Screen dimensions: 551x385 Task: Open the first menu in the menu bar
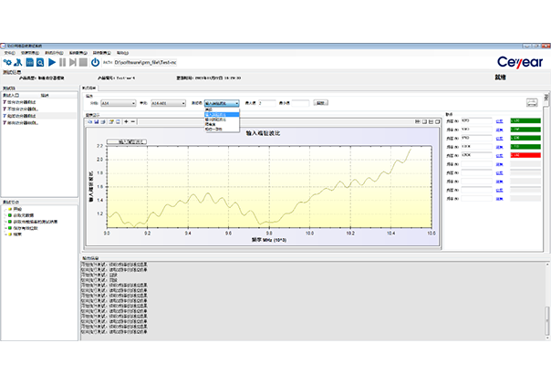(10, 52)
